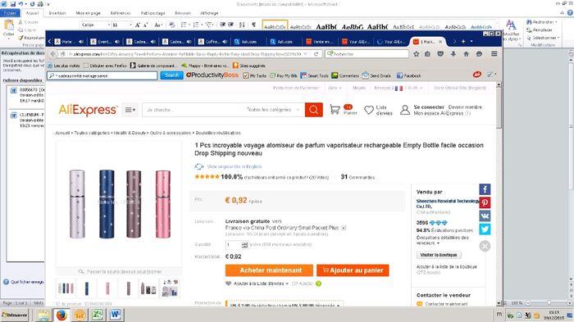Open the shipping method dropdown arrow

pyautogui.click(x=344, y=228)
